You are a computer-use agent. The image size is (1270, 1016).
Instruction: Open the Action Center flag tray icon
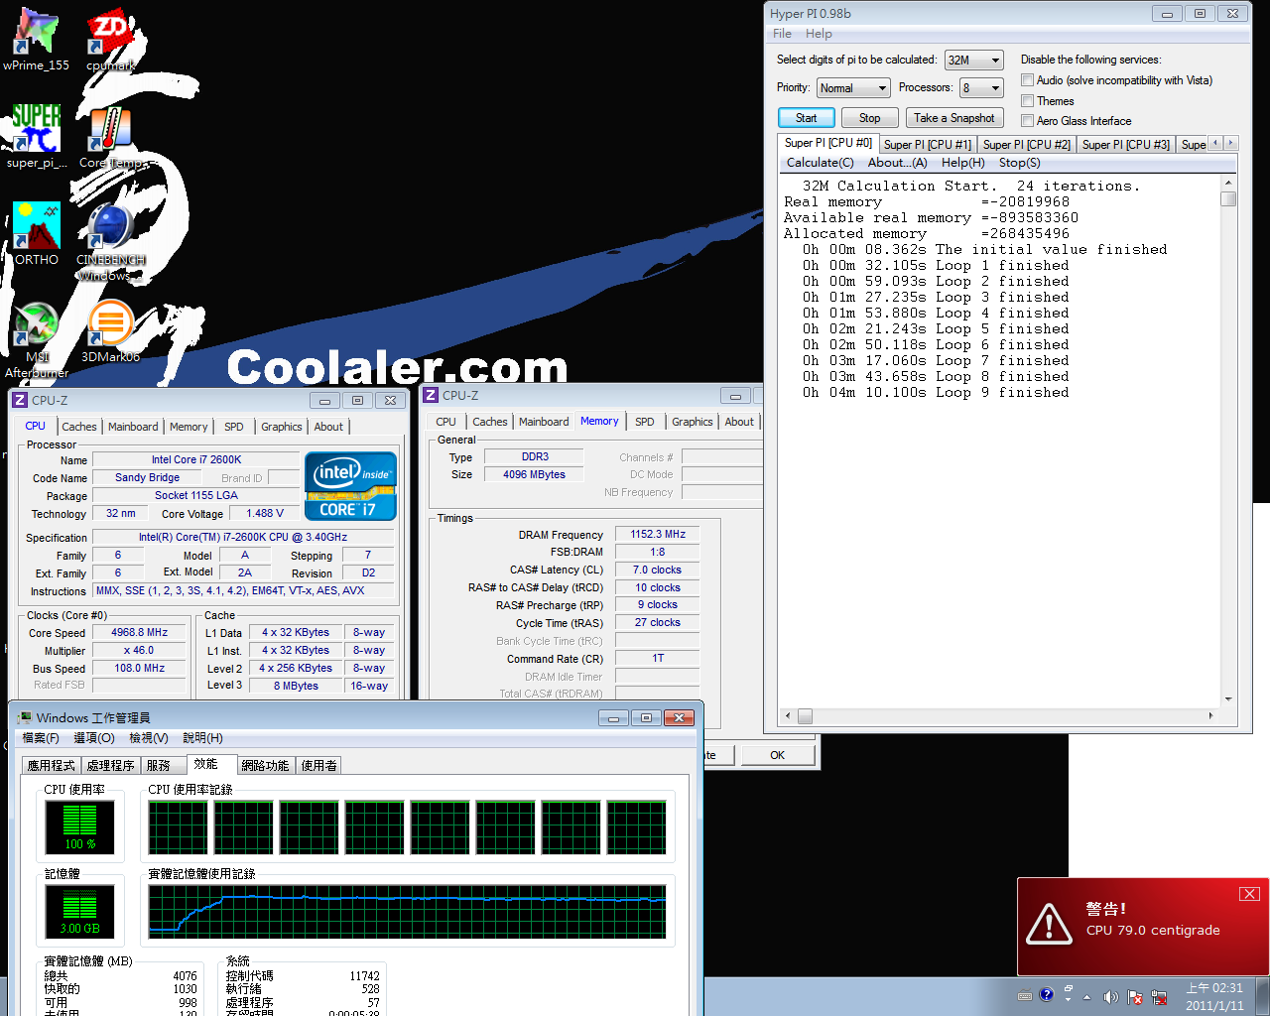tap(1135, 997)
